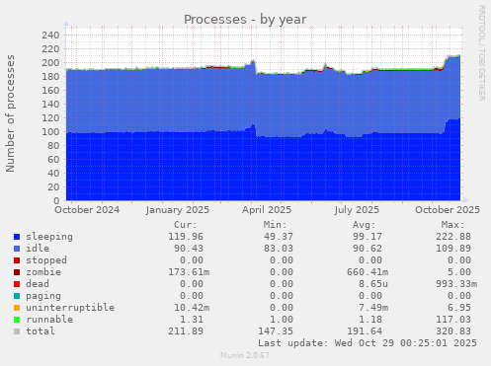Screen dimensions: 491x366
Task: Click the 'October 2024' x-axis label
Action: pyautogui.click(x=87, y=210)
